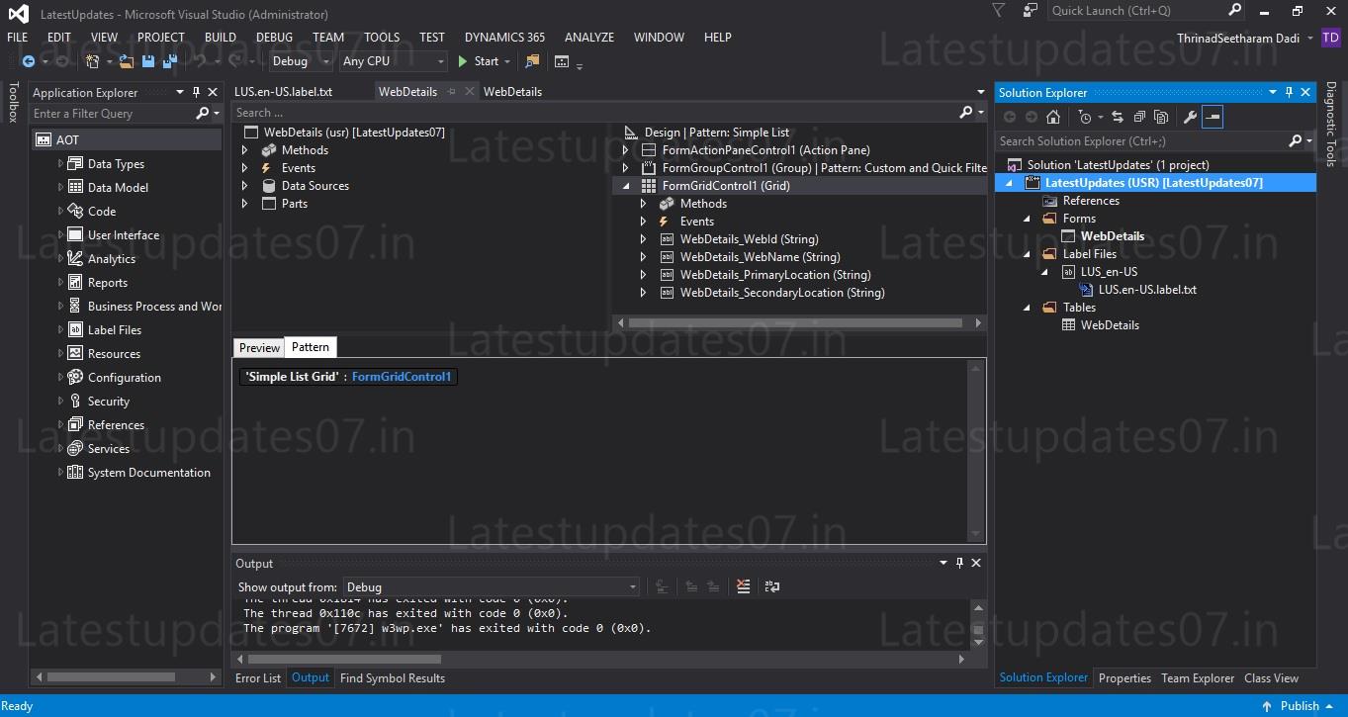
Task: Click Clear All output panel icon
Action: 744,585
